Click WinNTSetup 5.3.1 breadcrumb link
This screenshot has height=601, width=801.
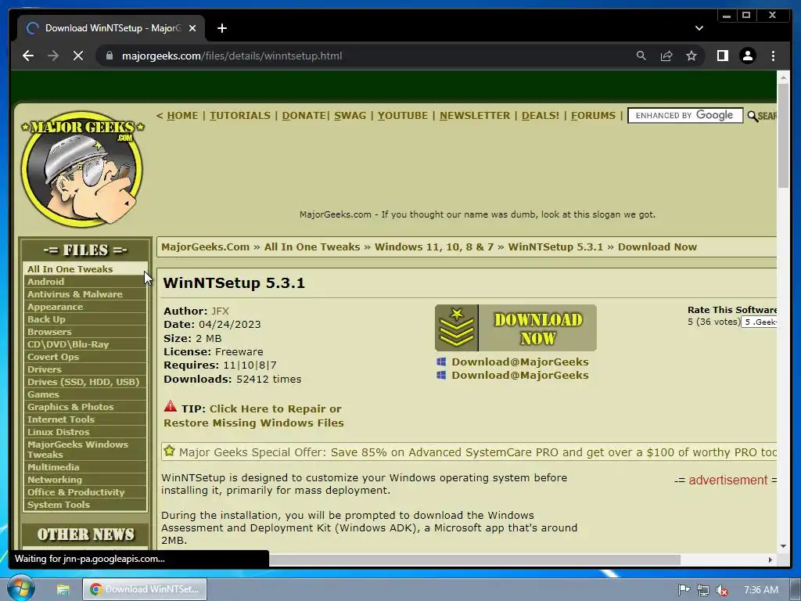[555, 247]
